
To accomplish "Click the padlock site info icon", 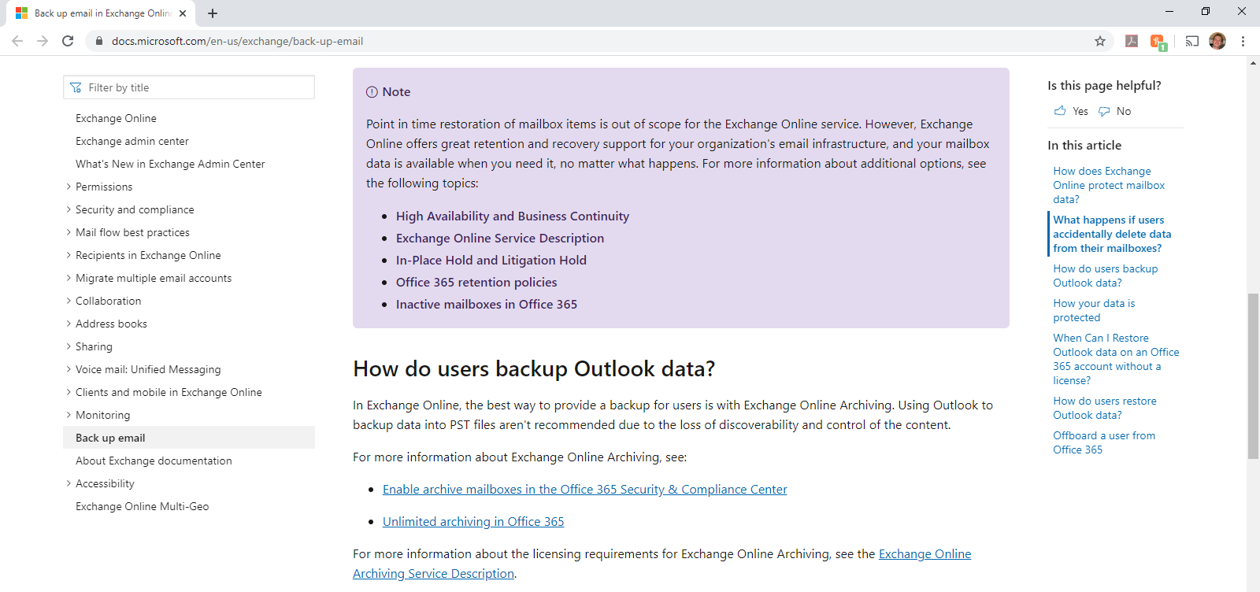I will (x=98, y=41).
